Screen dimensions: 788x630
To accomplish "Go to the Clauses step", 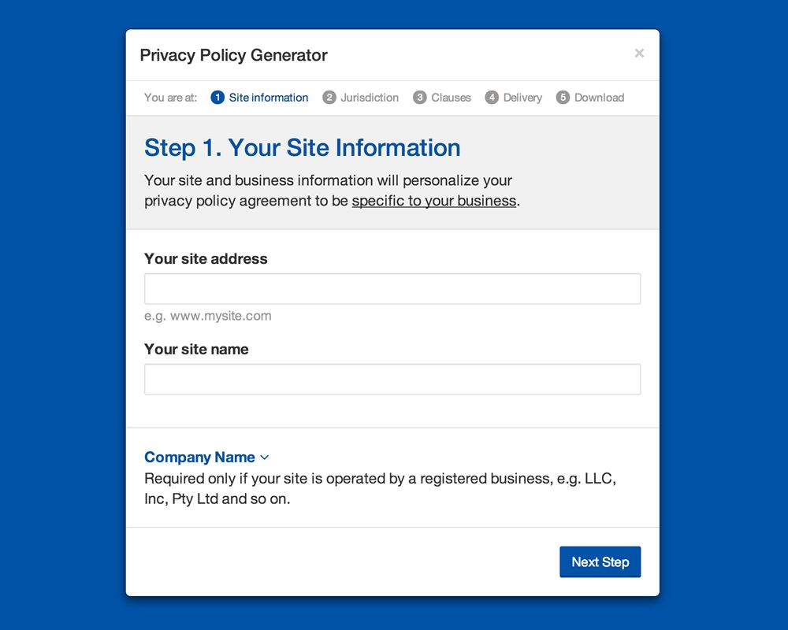I will point(451,97).
